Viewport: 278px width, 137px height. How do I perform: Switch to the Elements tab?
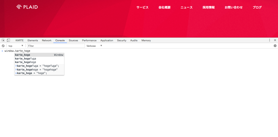[33, 40]
